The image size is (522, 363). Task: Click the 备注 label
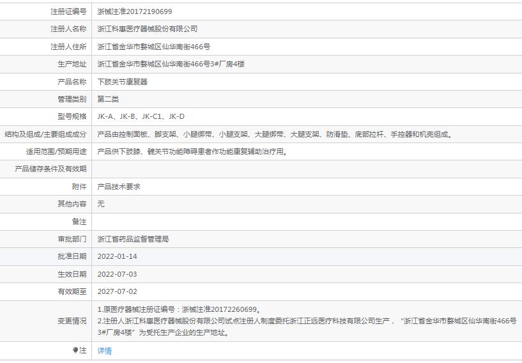tap(79, 222)
